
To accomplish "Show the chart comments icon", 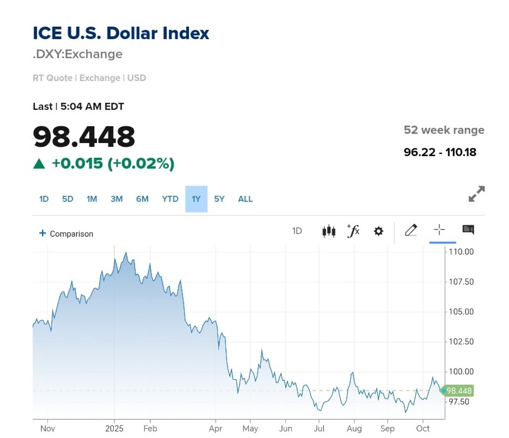I will click(x=468, y=230).
